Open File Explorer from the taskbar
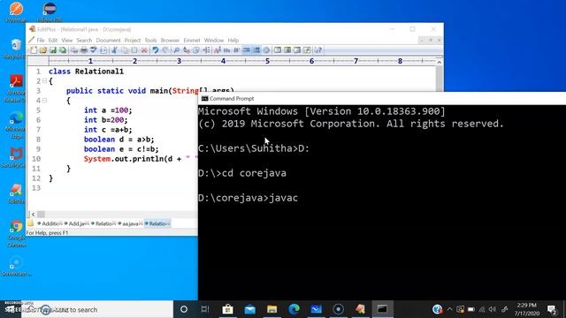The width and height of the screenshot is (566, 318). [272, 309]
